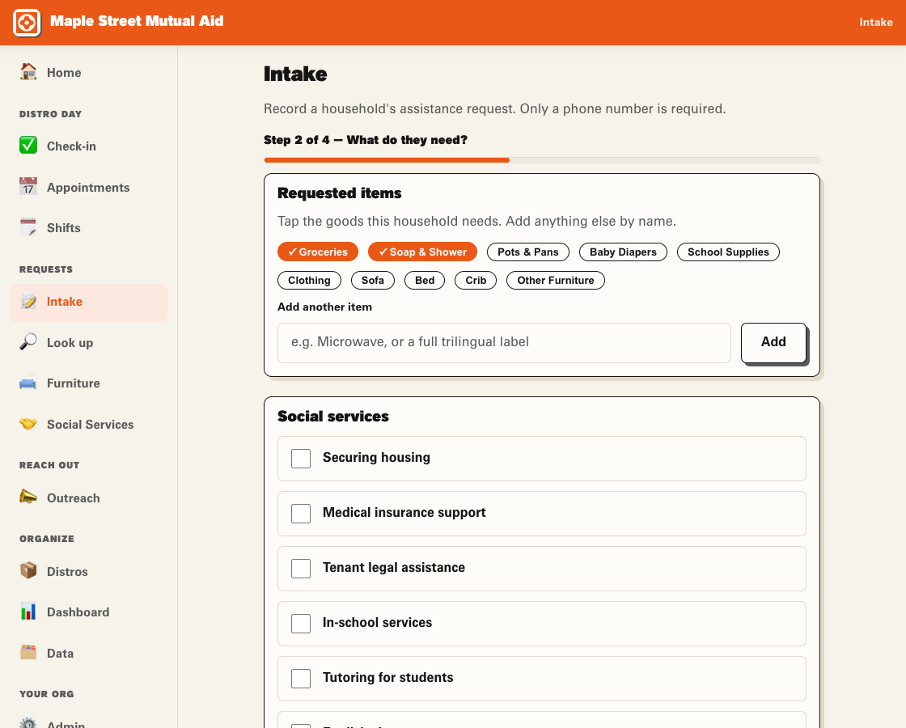Tick the Tutoring for students checkbox
906x728 pixels.
pyautogui.click(x=301, y=679)
